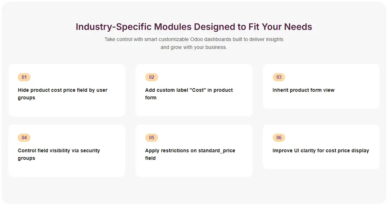This screenshot has width=390, height=207.
Task: Click "Apply restrictions on standard_price field" text
Action: pos(190,154)
